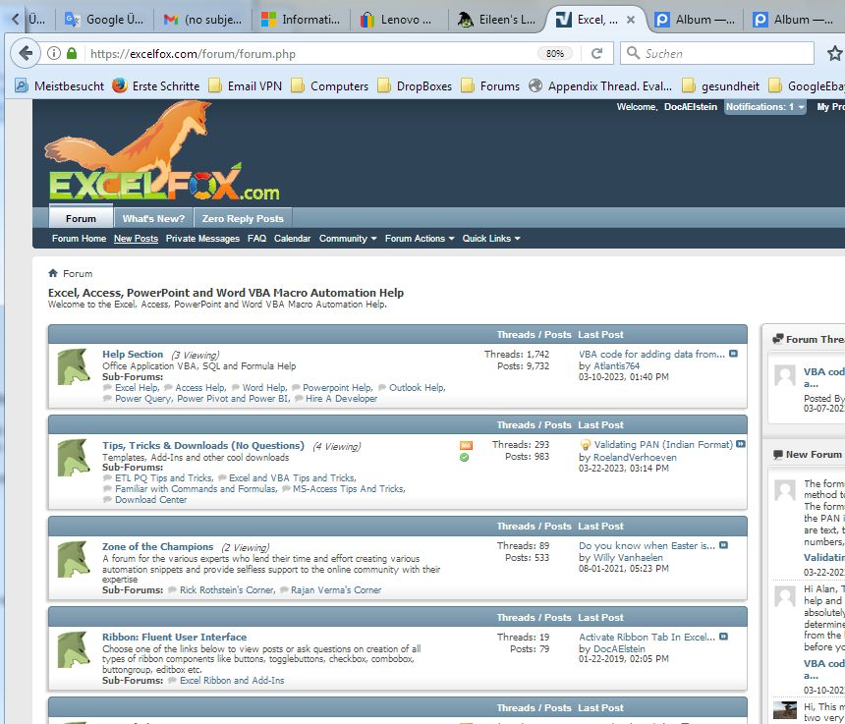The width and height of the screenshot is (845, 724).
Task: Click the Ribbon: Fluent User Interface wolf icon
Action: coord(74,650)
